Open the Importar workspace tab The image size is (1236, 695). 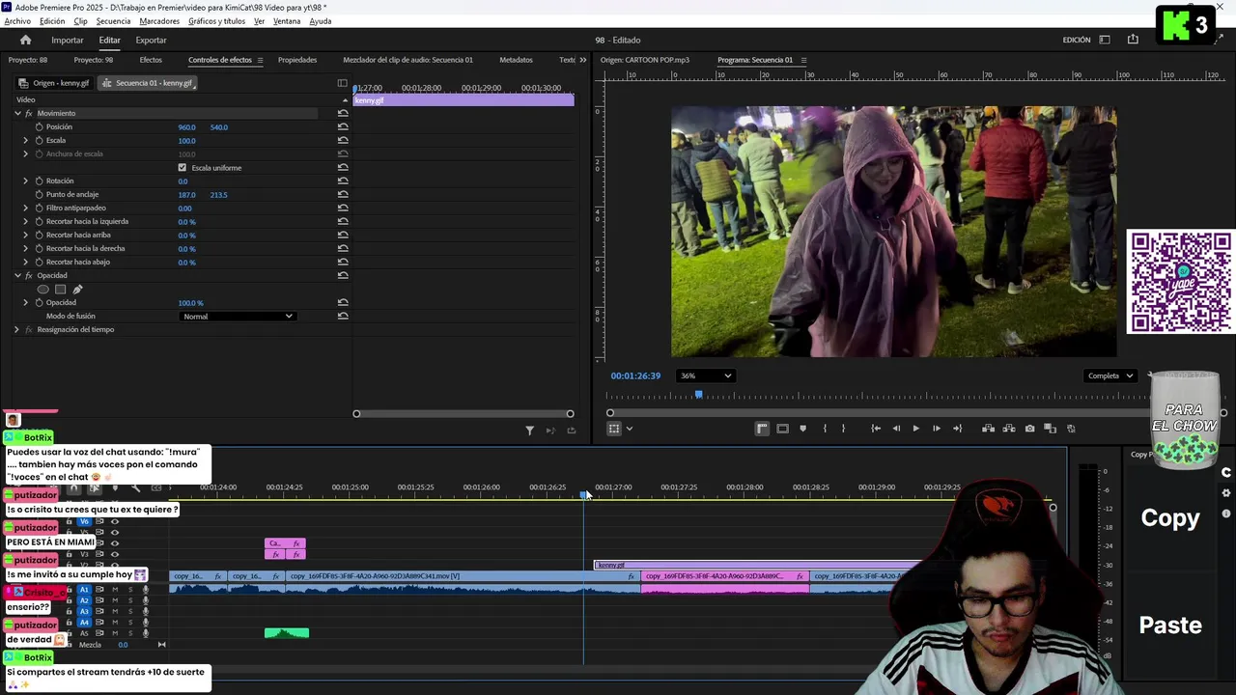tap(68, 40)
